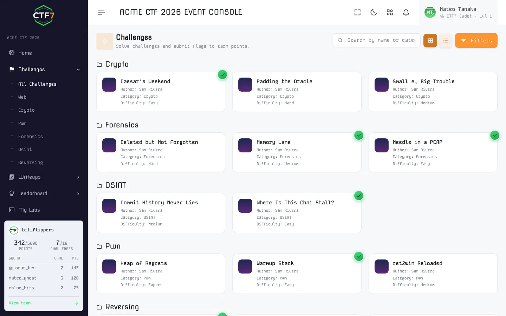Screen dimensions: 506x316
Task: Select All Challenges submenu item
Action: [37, 84]
